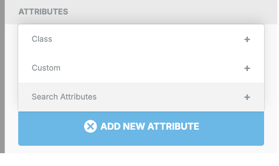The image size is (279, 166).
Task: Click the highlighted Search Attributes row
Action: (x=141, y=97)
